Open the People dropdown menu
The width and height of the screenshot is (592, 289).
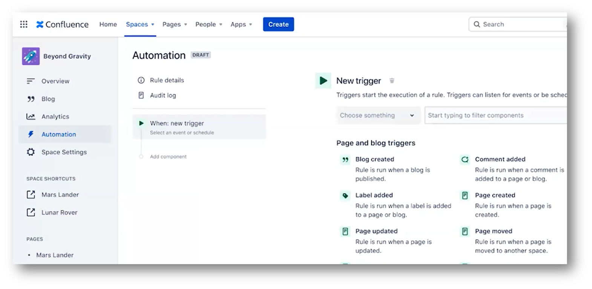pyautogui.click(x=209, y=24)
